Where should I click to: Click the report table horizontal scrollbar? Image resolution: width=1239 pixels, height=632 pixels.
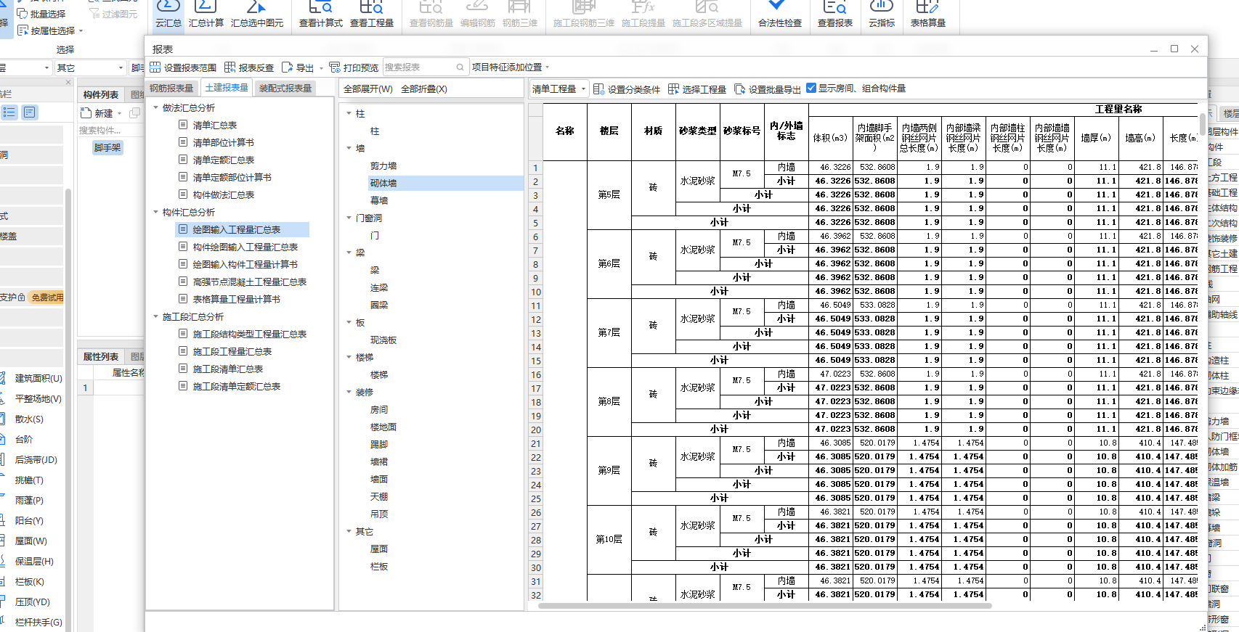(x=765, y=605)
